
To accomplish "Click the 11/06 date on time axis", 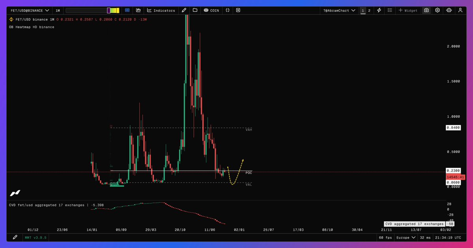I will tap(209, 229).
